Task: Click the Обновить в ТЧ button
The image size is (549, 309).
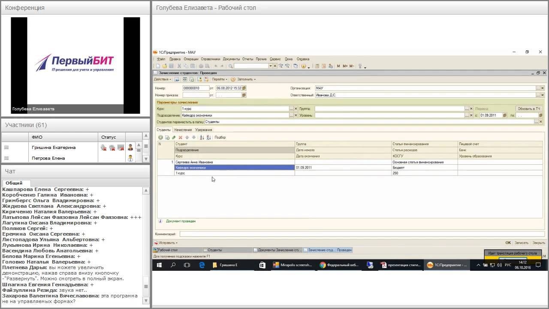Action: (x=529, y=109)
